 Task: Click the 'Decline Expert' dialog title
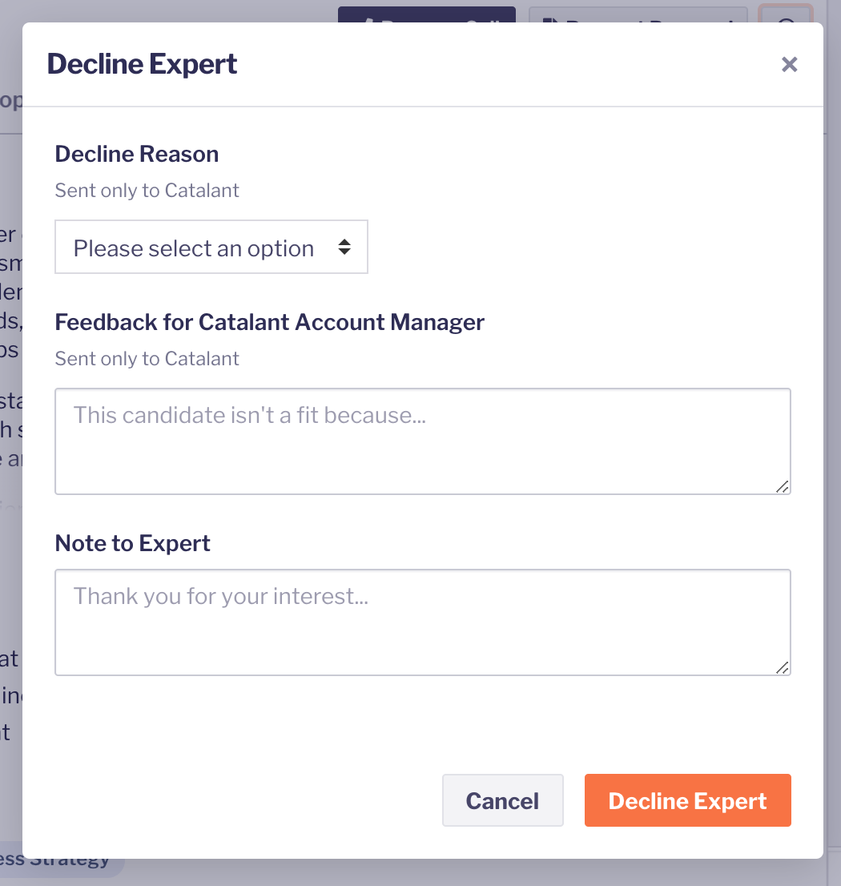click(143, 64)
